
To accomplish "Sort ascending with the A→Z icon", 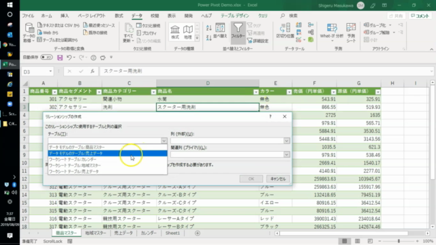I will (x=209, y=28).
